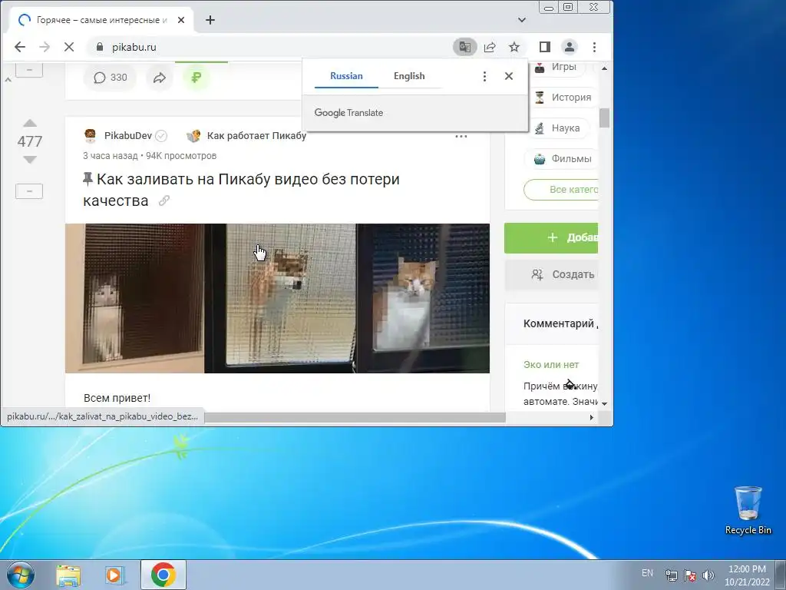Open the tab search chevron
Image resolution: width=786 pixels, height=590 pixels.
coord(522,20)
